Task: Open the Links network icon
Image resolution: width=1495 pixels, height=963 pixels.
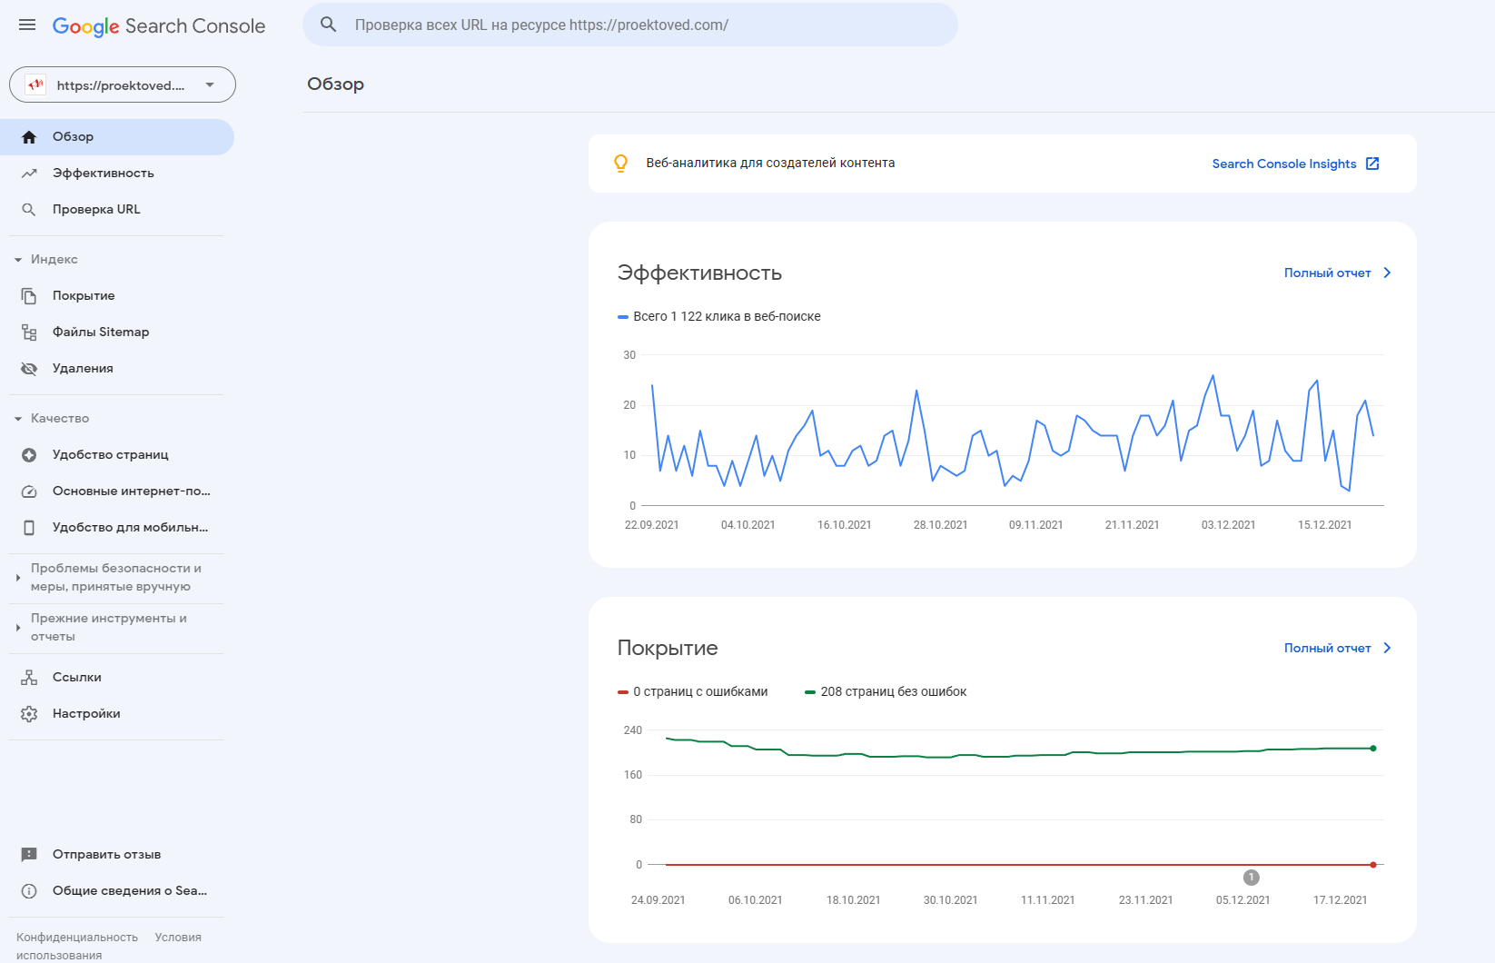Action: [29, 678]
